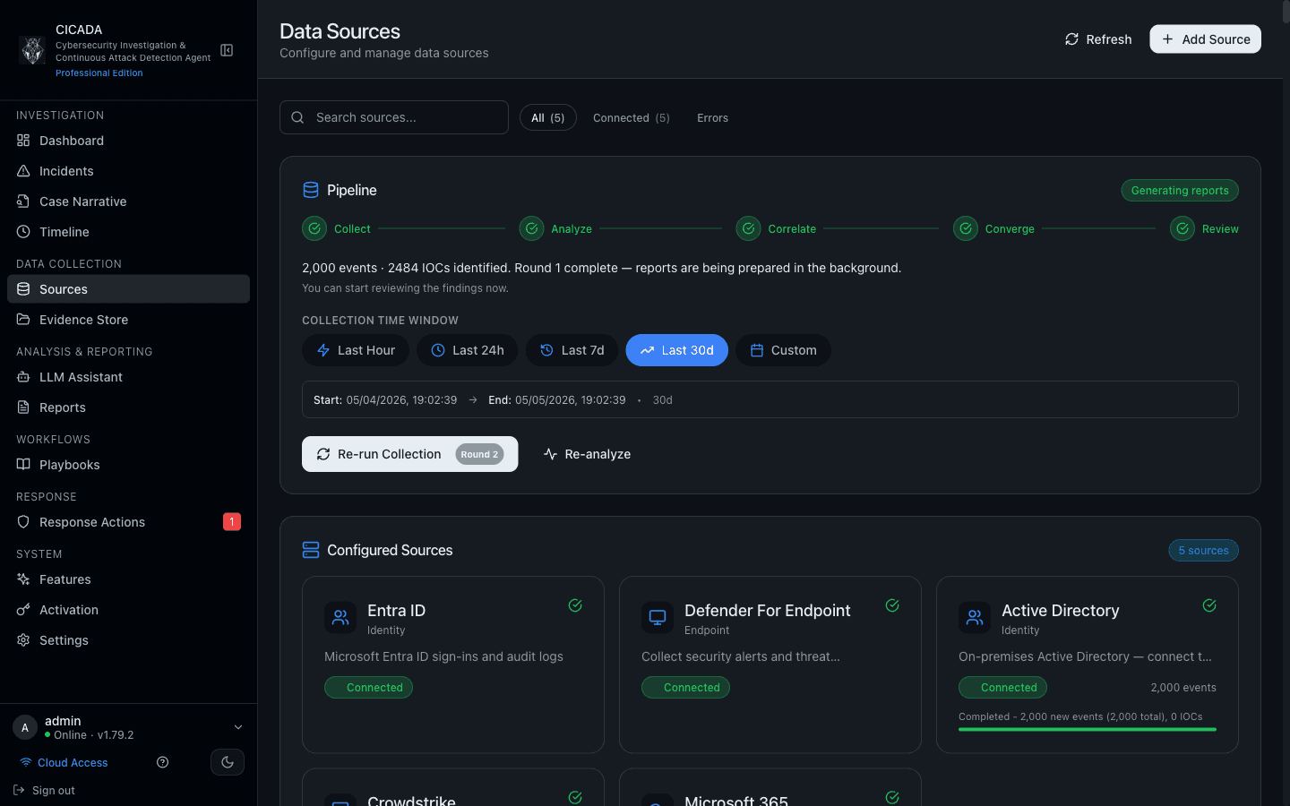The image size is (1290, 806).
Task: Click the Active Directory collection progress bar
Action: [x=1088, y=730]
